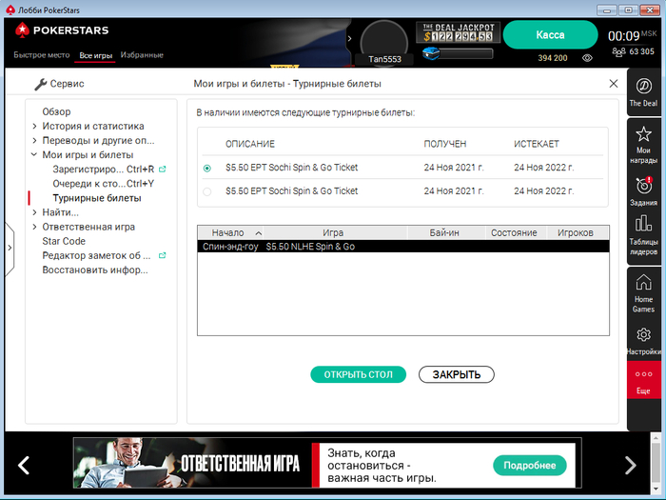
Task: Select the $5.50 NLHE Spin & Go row
Action: pos(403,247)
